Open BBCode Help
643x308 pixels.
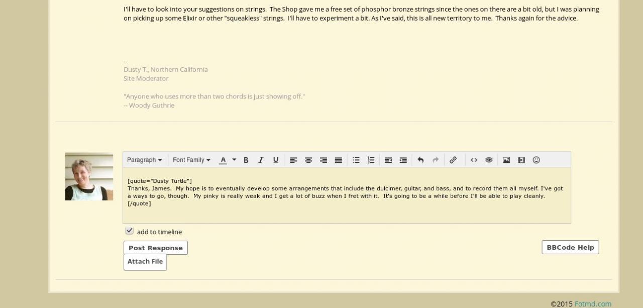click(570, 247)
